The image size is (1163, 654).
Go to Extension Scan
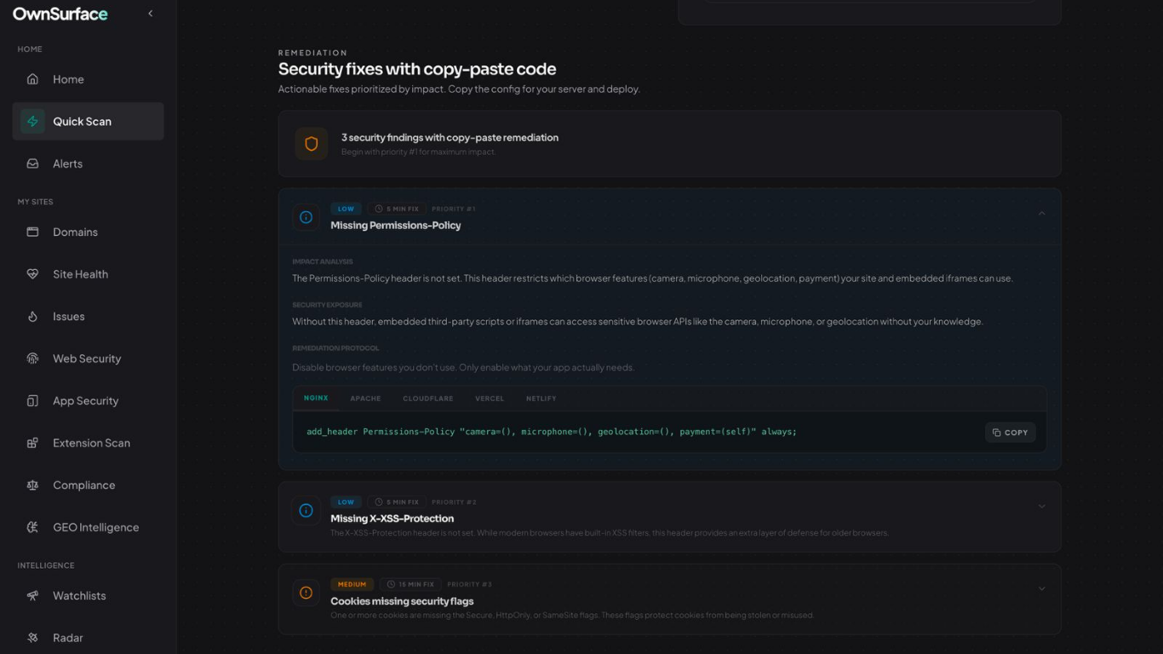tap(91, 443)
